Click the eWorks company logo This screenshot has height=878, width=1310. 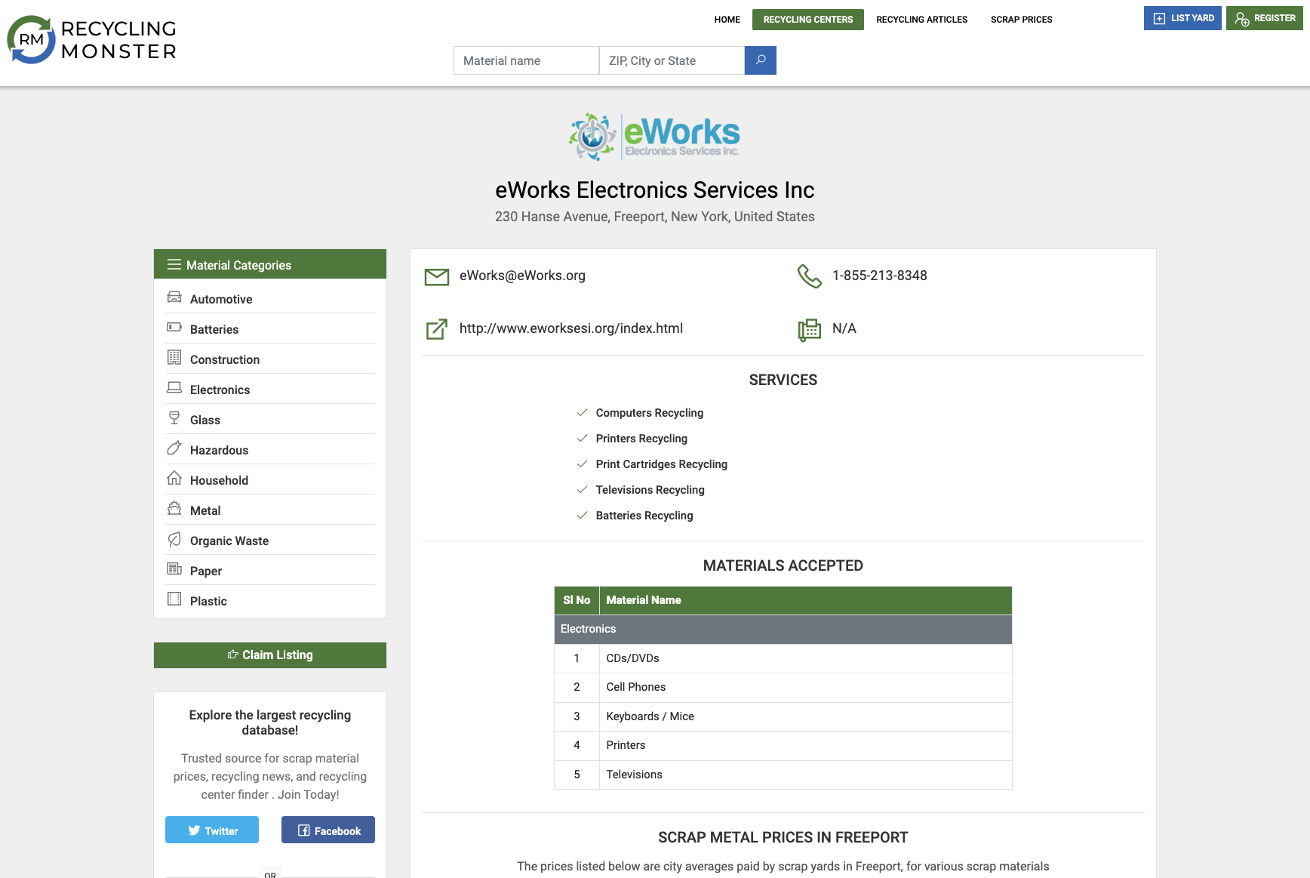(654, 137)
